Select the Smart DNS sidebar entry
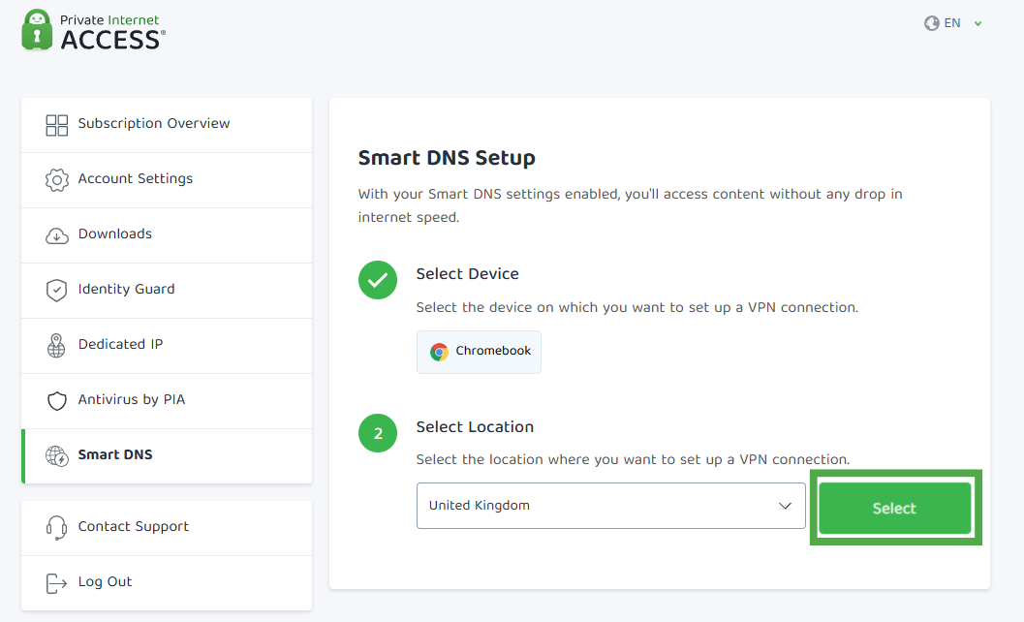Image resolution: width=1024 pixels, height=622 pixels. tap(167, 456)
